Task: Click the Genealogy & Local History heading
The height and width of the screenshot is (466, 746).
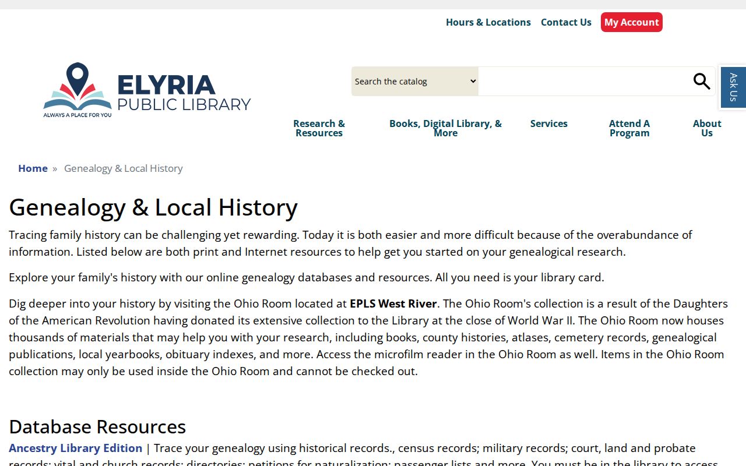Action: 153,207
